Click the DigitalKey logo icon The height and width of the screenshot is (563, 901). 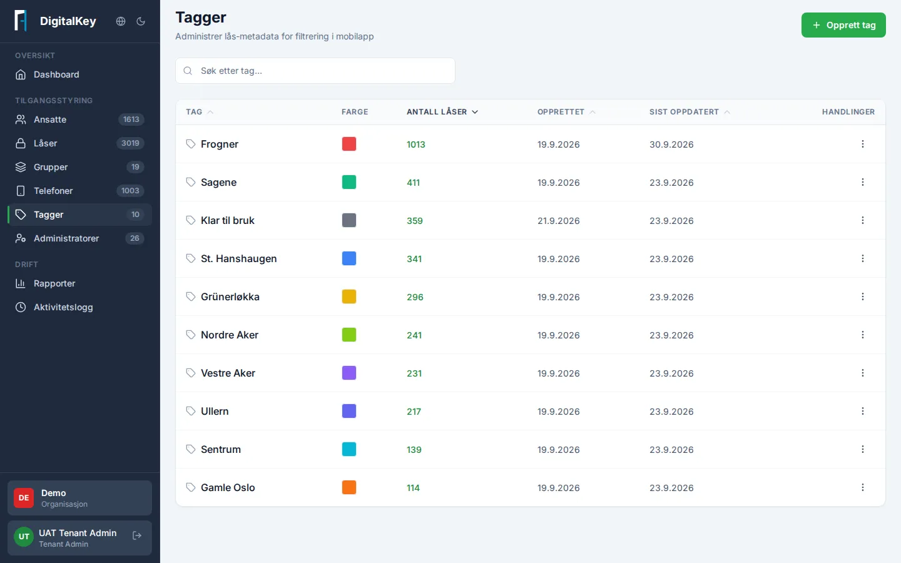click(x=21, y=21)
